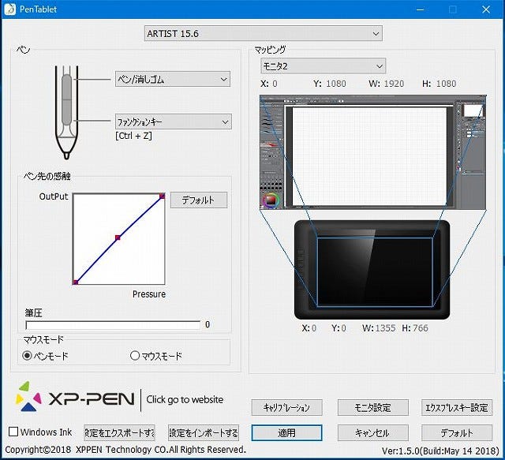
Task: Click the PenTablet title bar app icon
Action: [x=9, y=9]
